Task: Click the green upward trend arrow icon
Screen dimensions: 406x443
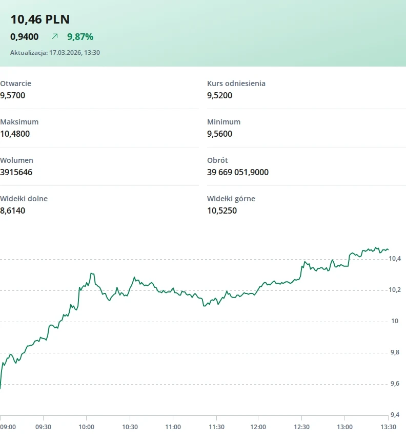Action: pos(55,36)
